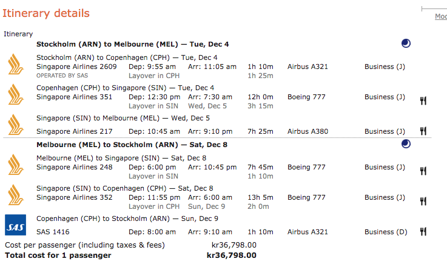Click Singapore Airlines logo for flight 2609
This screenshot has width=447, height=270.
click(15, 63)
